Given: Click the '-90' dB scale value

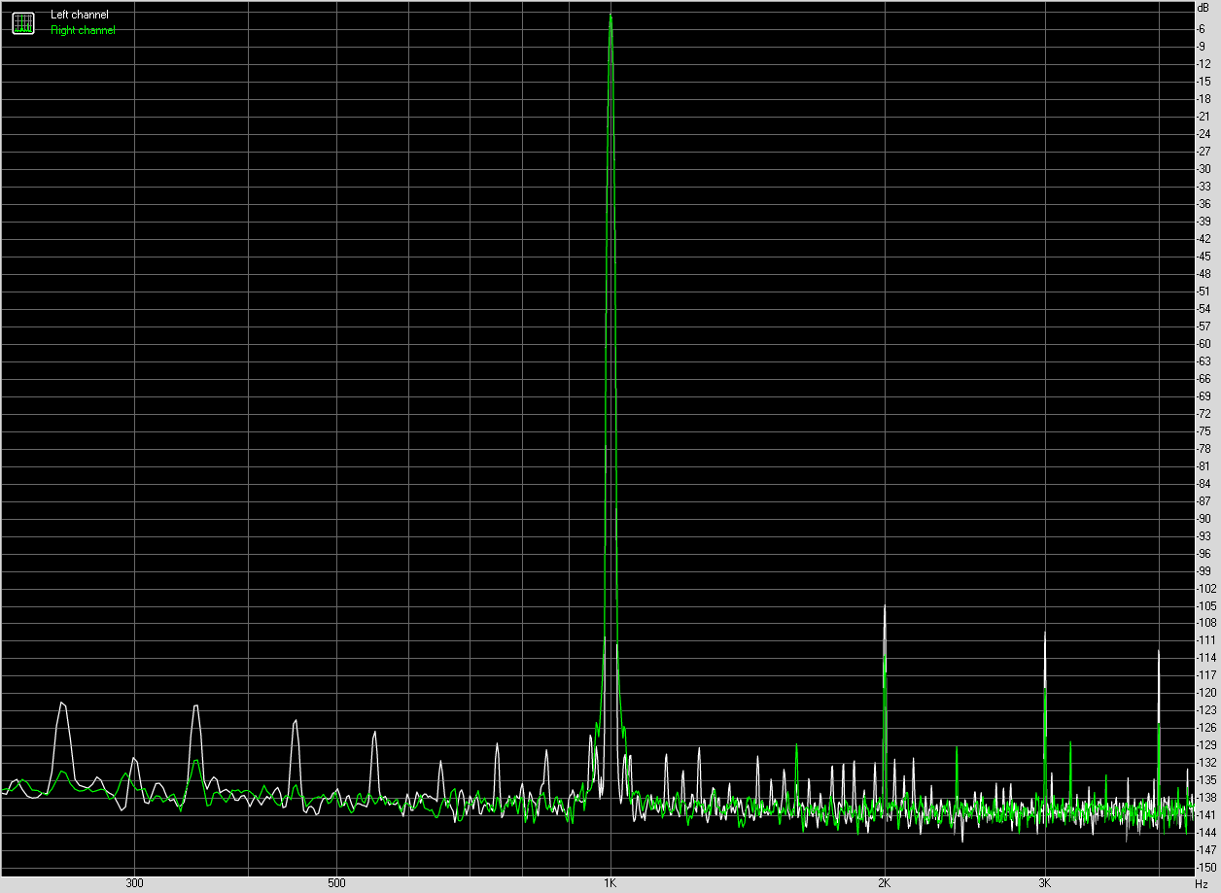Looking at the screenshot, I should pos(1204,518).
